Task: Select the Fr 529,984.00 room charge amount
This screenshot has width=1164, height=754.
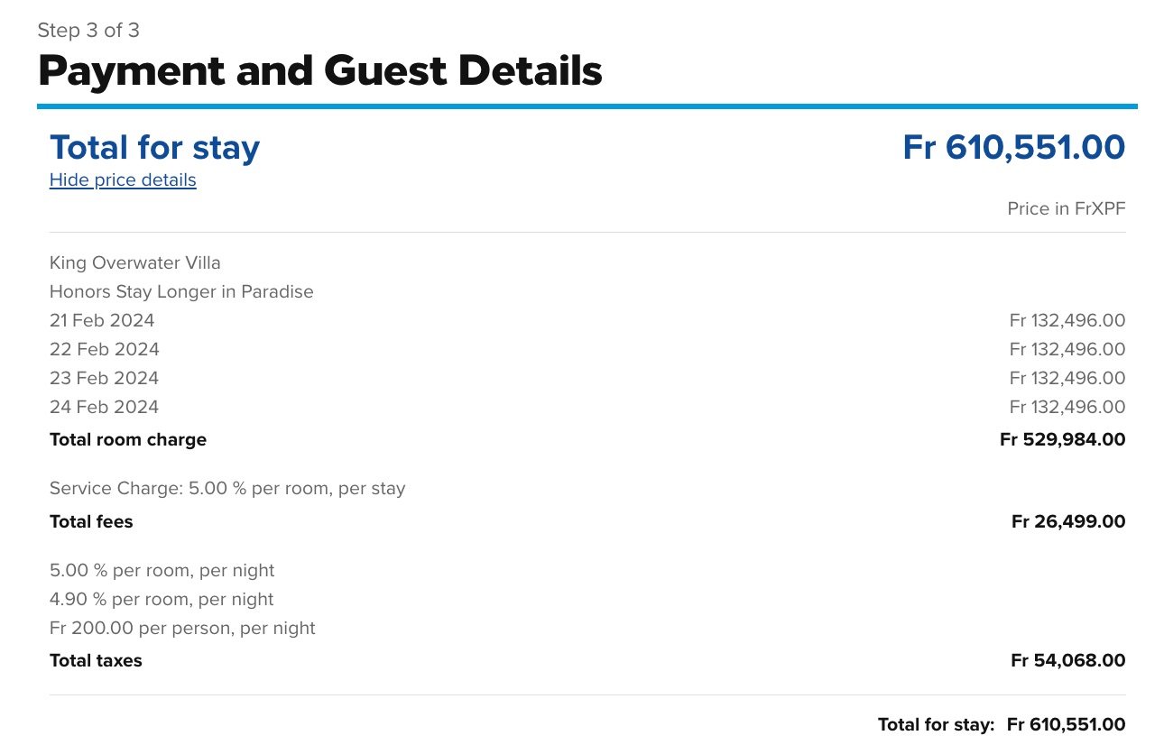Action: pyautogui.click(x=1062, y=440)
